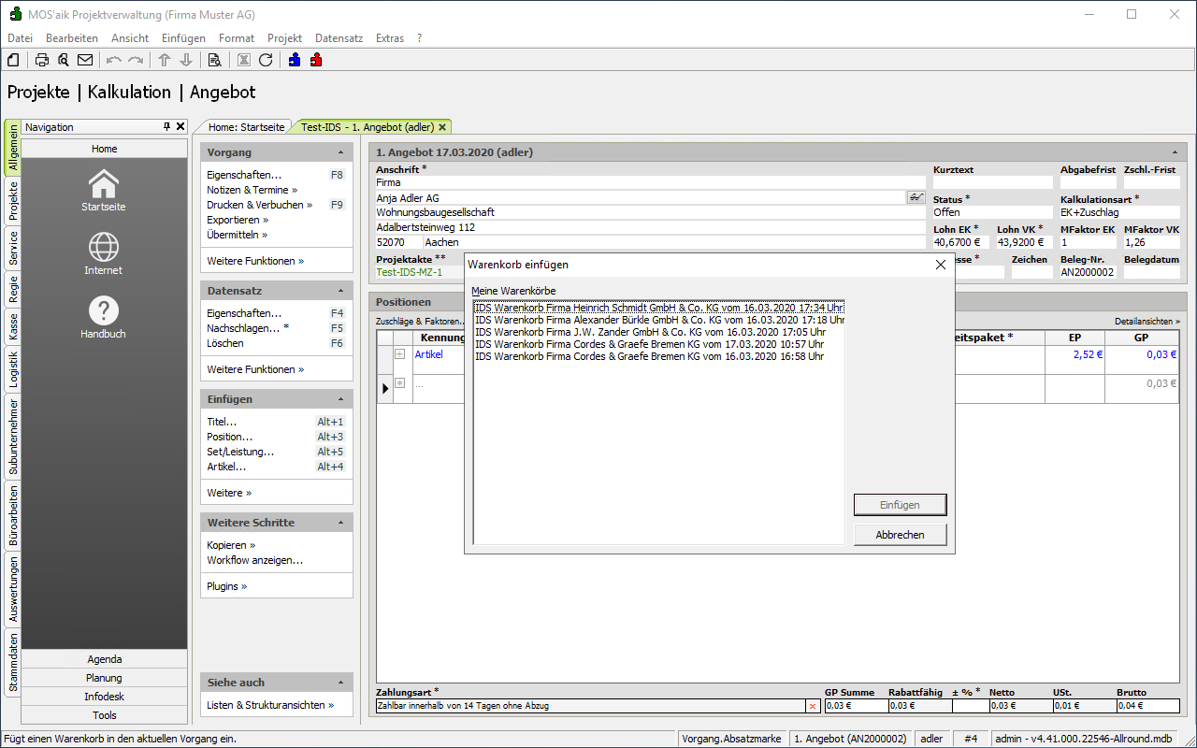Screen dimensions: 1197x748
Task: Click the email envelope toolbar icon
Action: click(85, 60)
